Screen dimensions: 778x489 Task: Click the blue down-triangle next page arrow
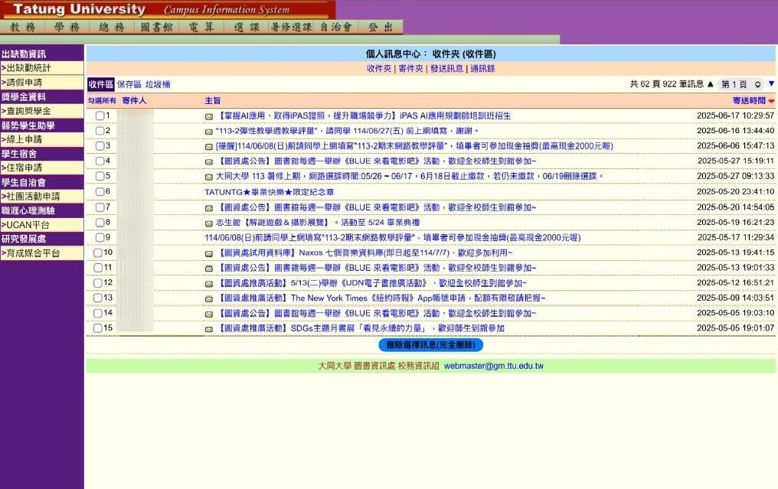click(x=771, y=84)
